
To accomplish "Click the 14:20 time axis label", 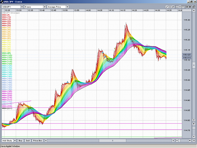I will (x=134, y=10).
